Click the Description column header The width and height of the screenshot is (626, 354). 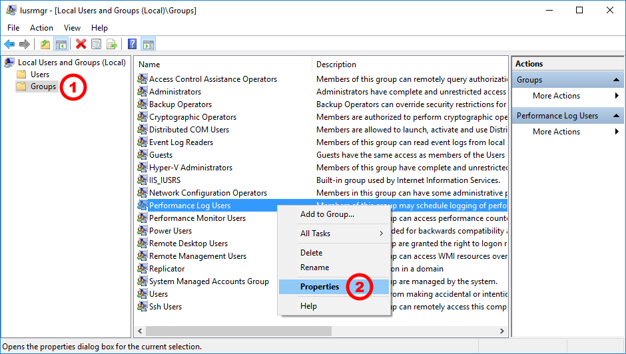409,65
